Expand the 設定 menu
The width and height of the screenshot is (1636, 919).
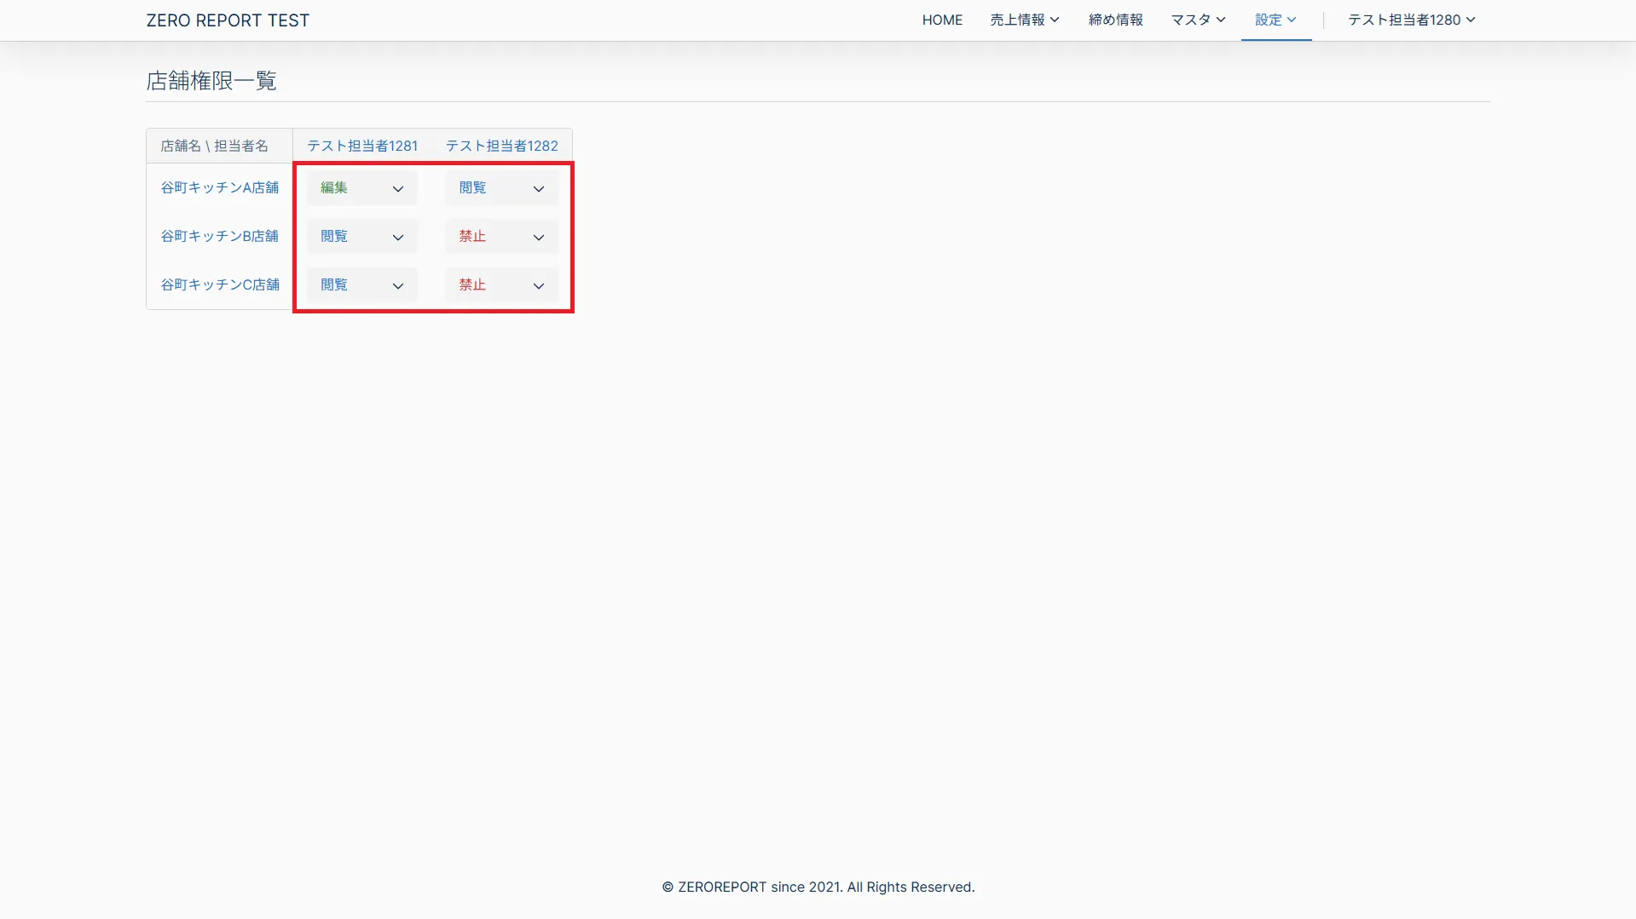1275,20
